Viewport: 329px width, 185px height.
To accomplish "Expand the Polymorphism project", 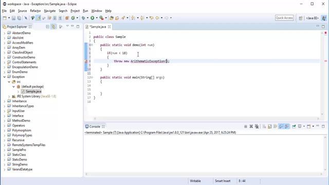I will click(5, 131).
